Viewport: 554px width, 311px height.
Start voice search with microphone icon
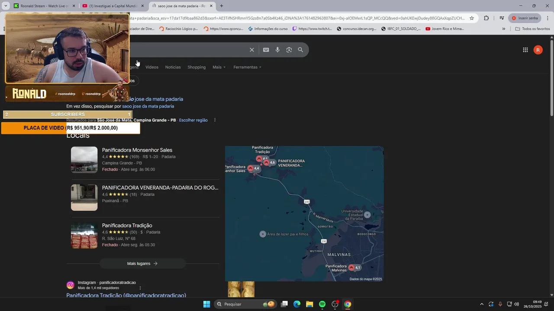point(277,50)
